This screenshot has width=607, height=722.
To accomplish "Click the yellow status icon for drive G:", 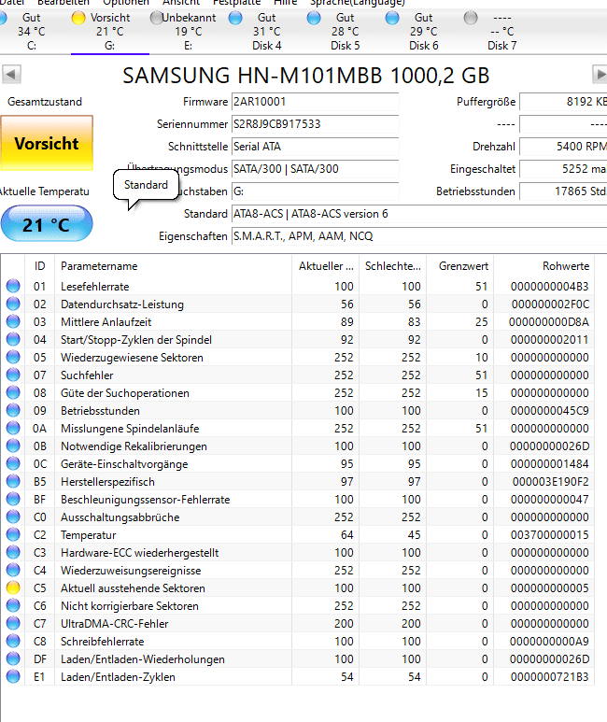I will (x=78, y=18).
